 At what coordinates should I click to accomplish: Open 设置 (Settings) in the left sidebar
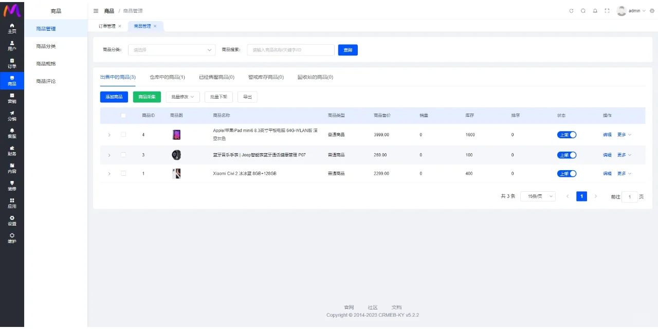tap(12, 221)
